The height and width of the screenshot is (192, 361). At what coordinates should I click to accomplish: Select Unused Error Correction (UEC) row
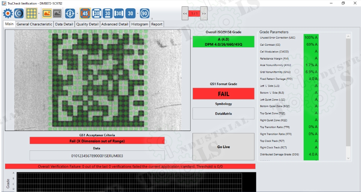(289, 37)
